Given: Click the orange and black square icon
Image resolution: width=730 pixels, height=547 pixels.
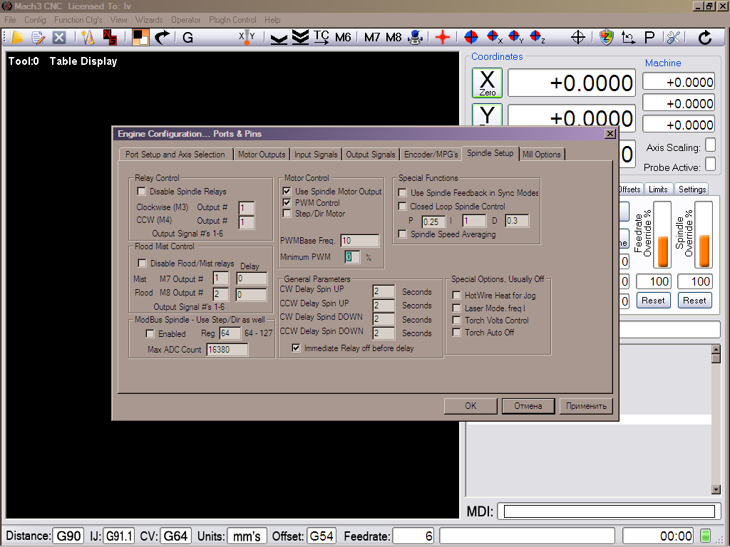Looking at the screenshot, I should tap(140, 37).
